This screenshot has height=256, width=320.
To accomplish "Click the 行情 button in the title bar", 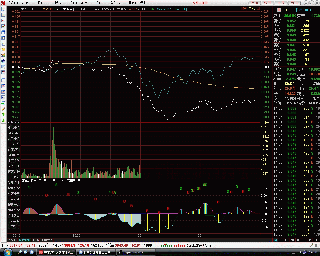I will 255,3.
